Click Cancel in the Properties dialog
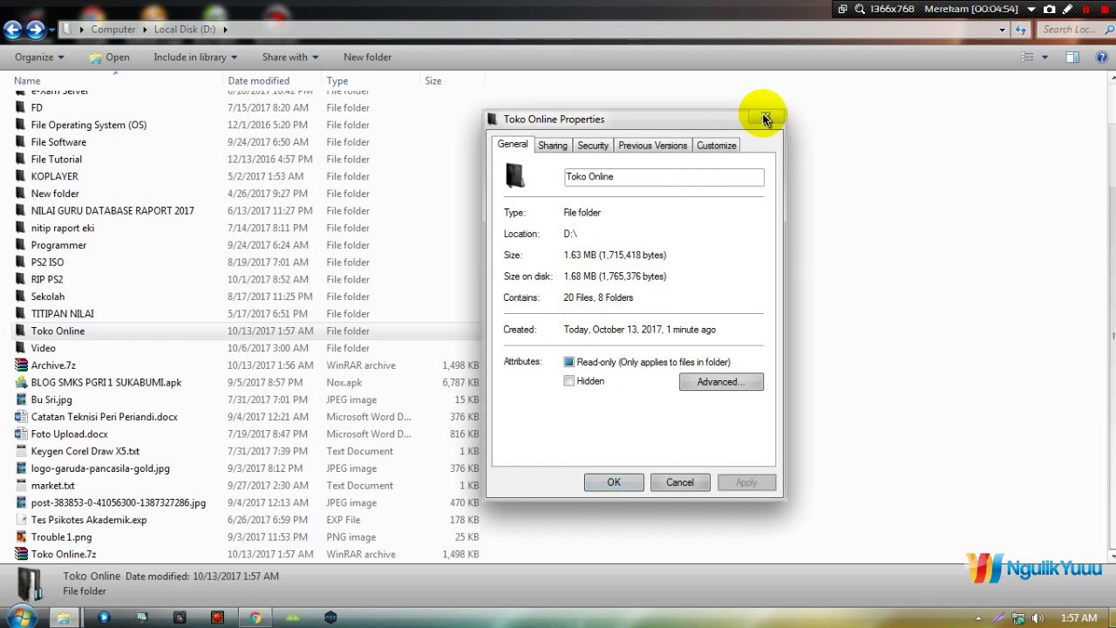The width and height of the screenshot is (1116, 628). tap(680, 482)
